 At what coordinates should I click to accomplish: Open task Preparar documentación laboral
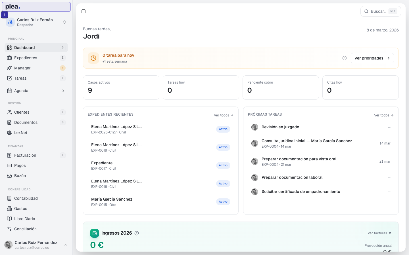321,178
